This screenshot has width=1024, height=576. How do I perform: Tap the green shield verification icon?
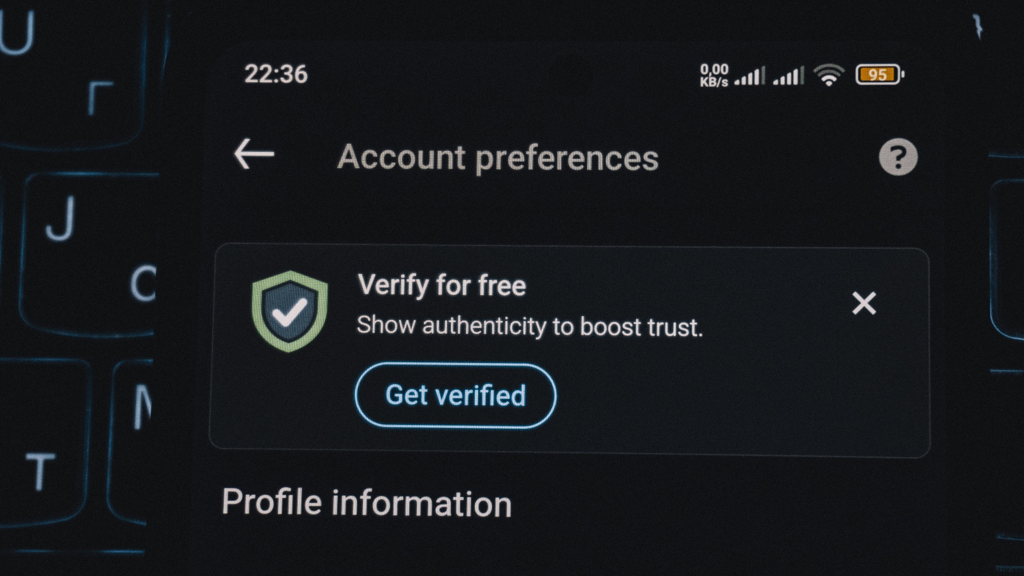coord(290,311)
